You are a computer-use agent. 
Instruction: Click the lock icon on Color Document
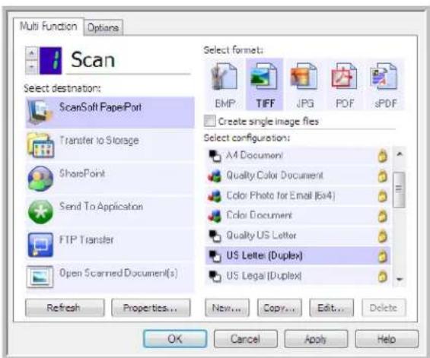(x=382, y=216)
